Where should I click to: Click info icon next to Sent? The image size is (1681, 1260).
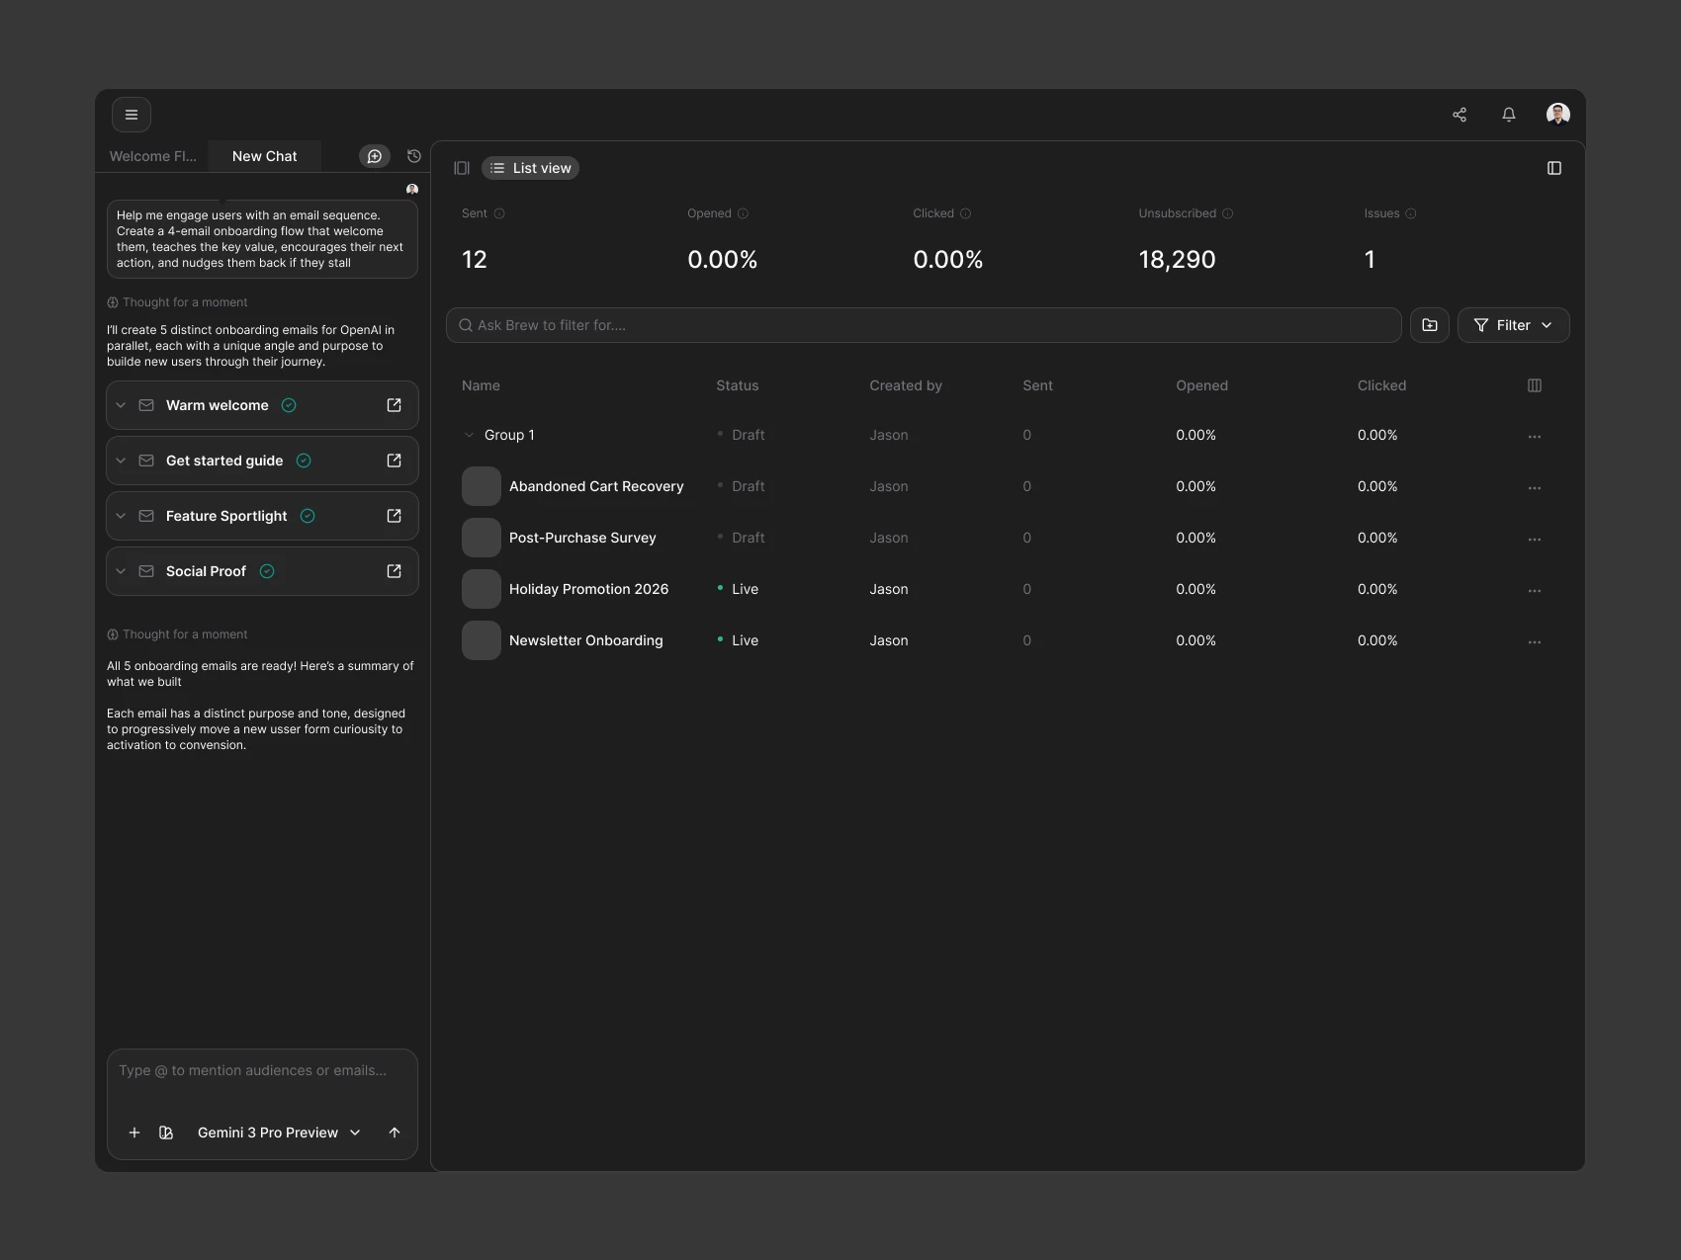coord(499,213)
